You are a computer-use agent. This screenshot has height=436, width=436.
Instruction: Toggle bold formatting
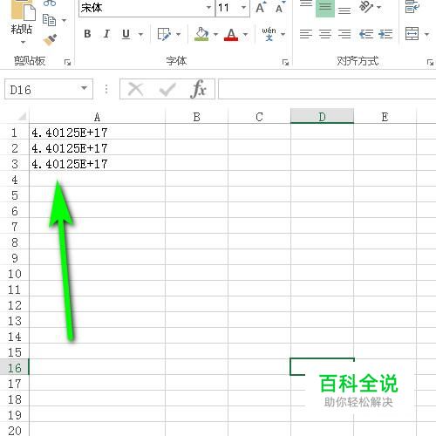point(87,34)
